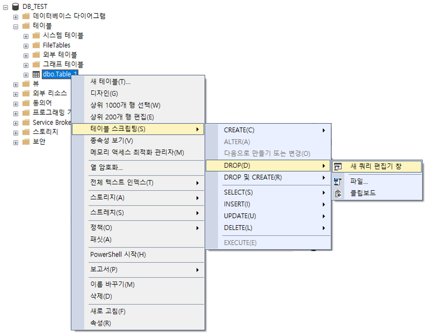Click the folder icon of 데이터베이스 다이어그램
The width and height of the screenshot is (426, 334).
click(x=26, y=16)
